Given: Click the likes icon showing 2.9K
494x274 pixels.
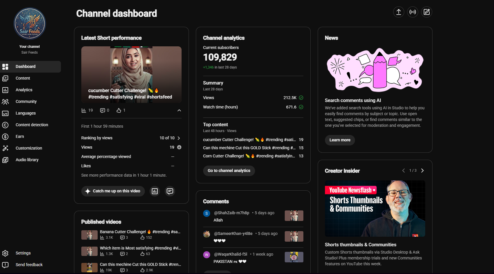Looking at the screenshot, I should pyautogui.click(x=143, y=270).
